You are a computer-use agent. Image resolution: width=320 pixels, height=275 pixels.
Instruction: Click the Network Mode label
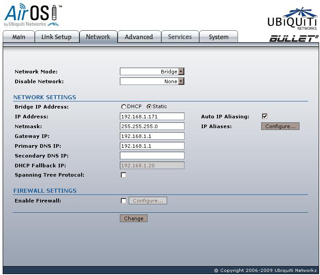[36, 72]
